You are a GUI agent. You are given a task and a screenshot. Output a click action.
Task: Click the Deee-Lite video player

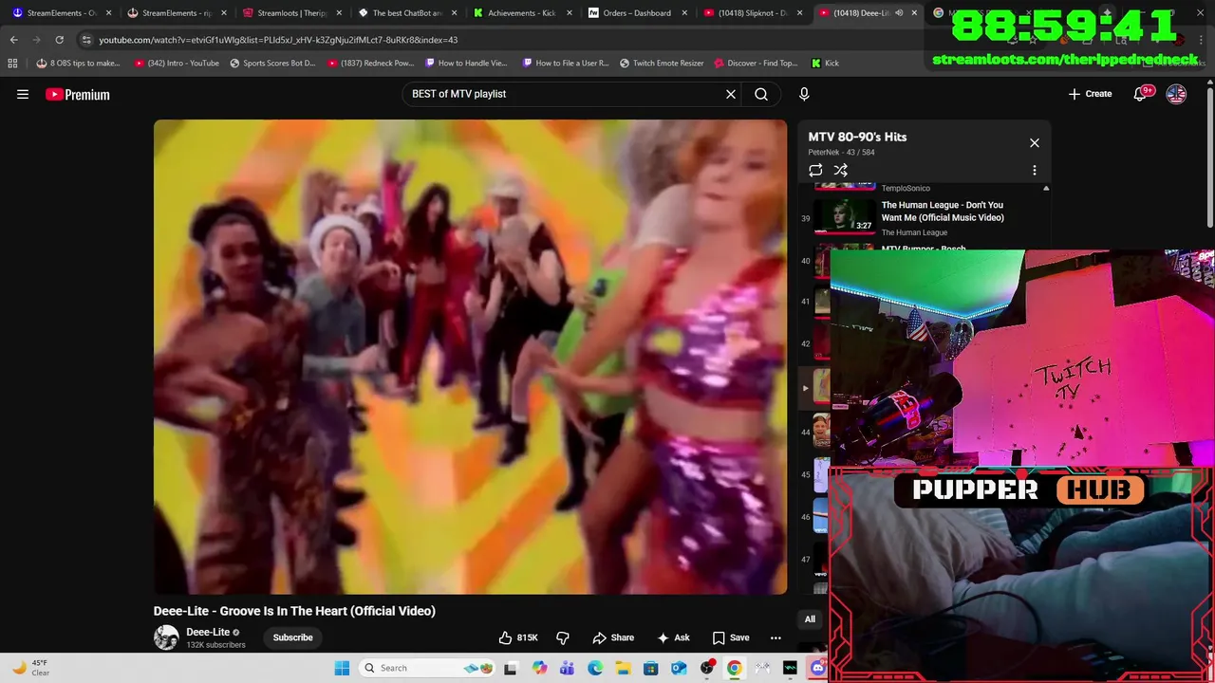(470, 357)
